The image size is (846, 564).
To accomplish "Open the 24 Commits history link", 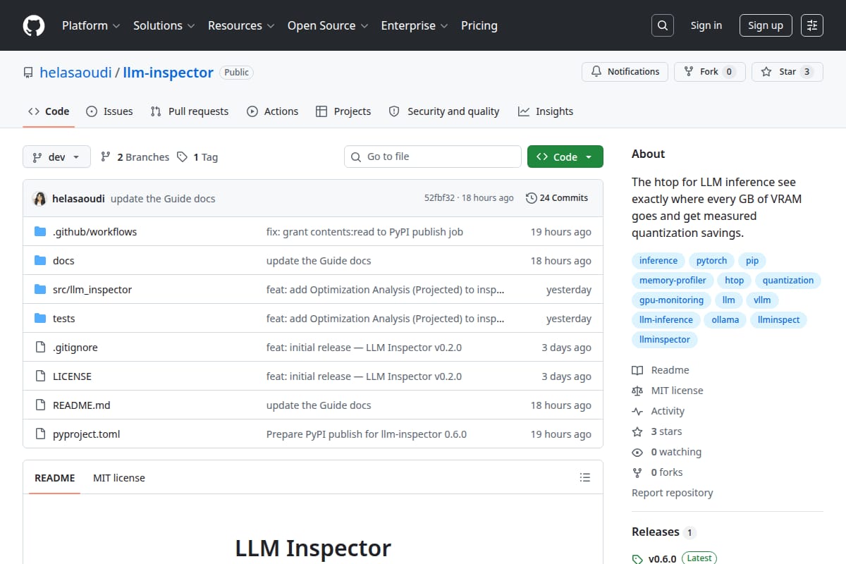I will click(557, 198).
